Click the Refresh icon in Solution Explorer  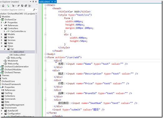point(22,6)
